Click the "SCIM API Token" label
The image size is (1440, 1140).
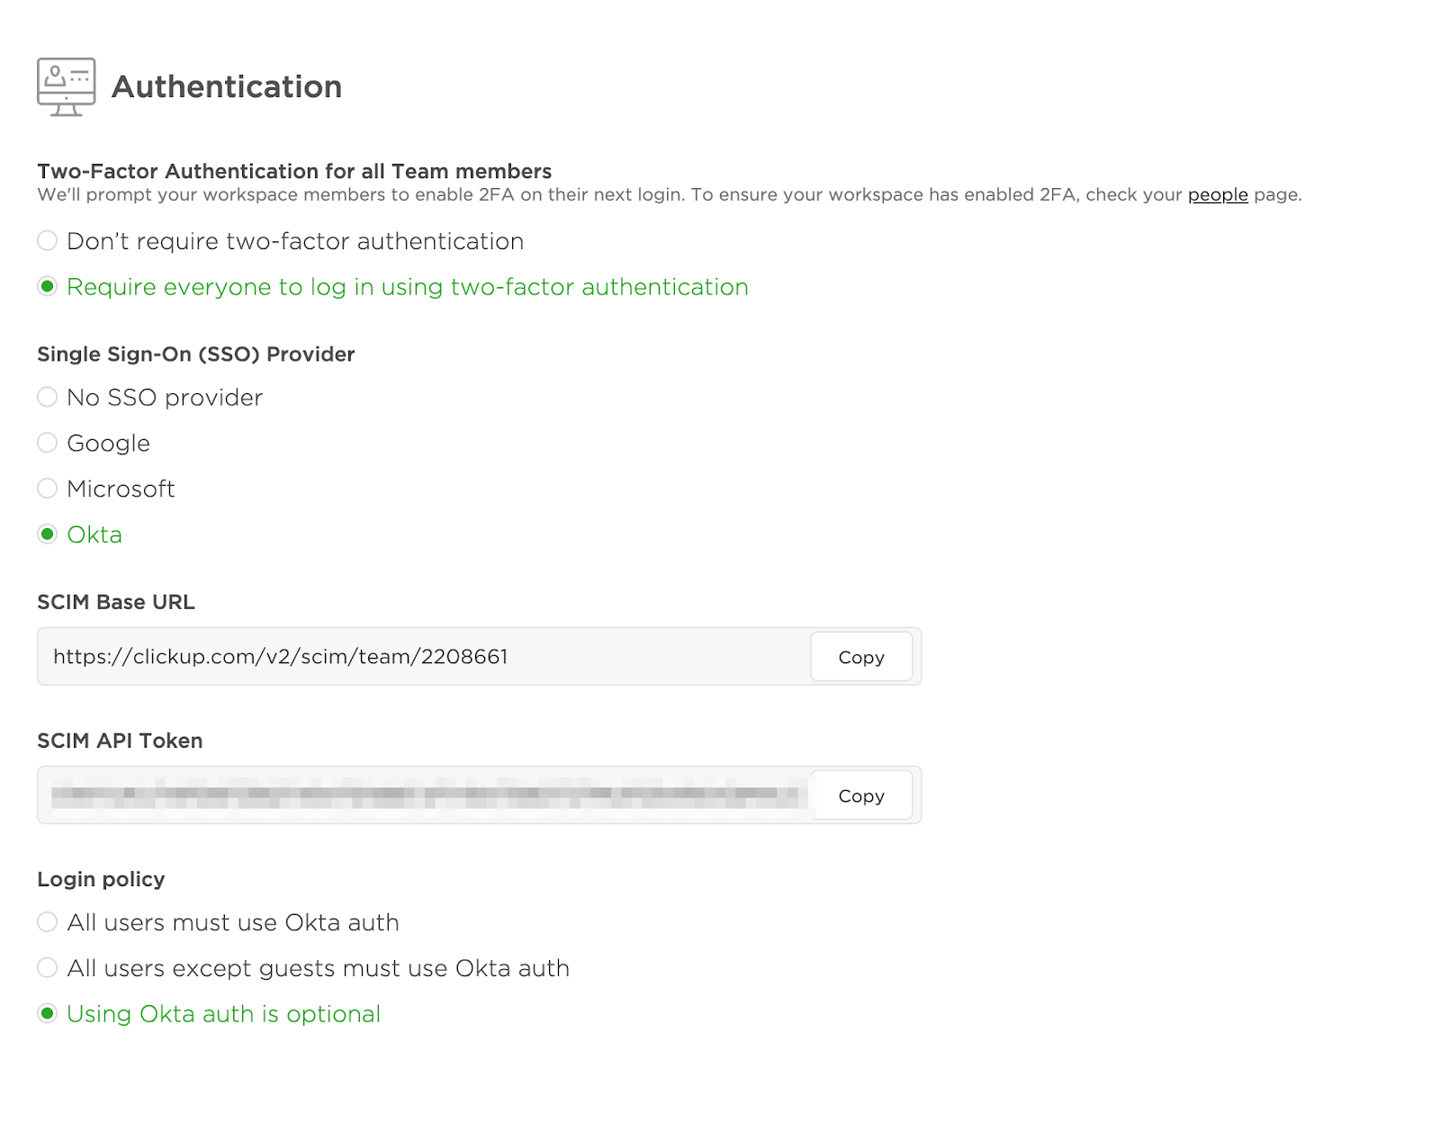[120, 741]
